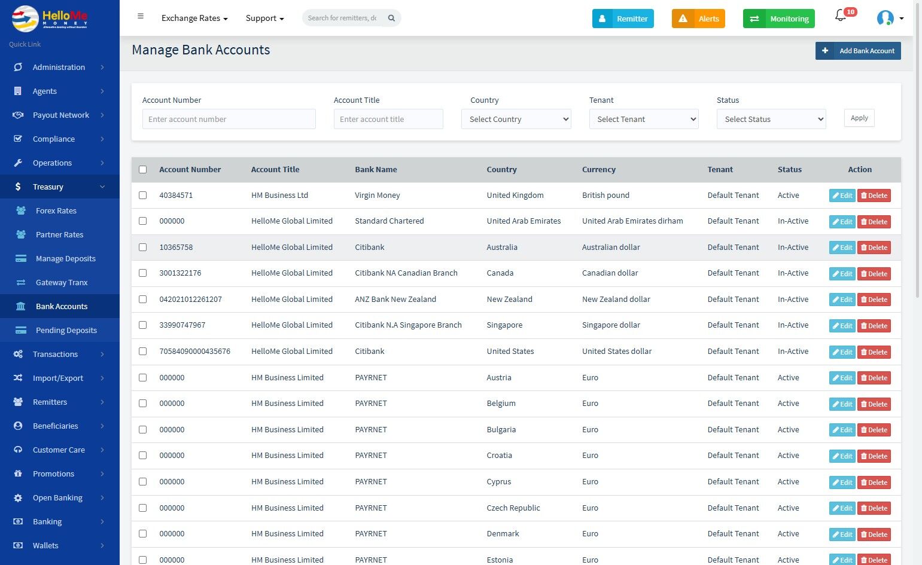Tick the checkbox for account 3001322176
The height and width of the screenshot is (565, 922).
coord(142,273)
